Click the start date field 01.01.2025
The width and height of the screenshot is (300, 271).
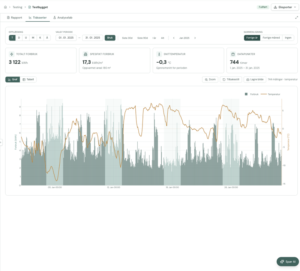point(66,38)
